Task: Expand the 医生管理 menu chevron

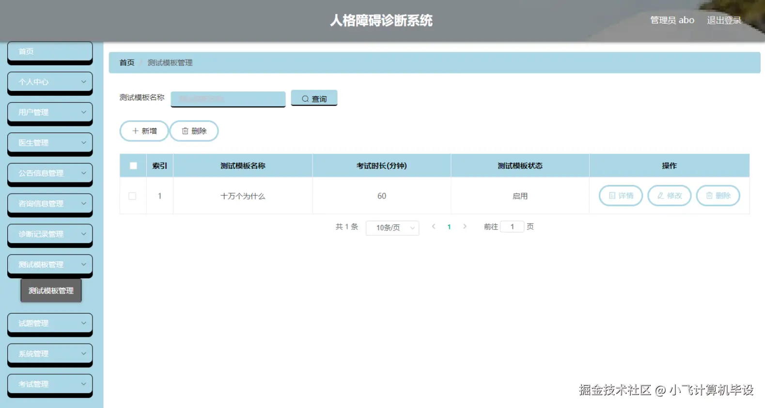Action: (x=83, y=143)
